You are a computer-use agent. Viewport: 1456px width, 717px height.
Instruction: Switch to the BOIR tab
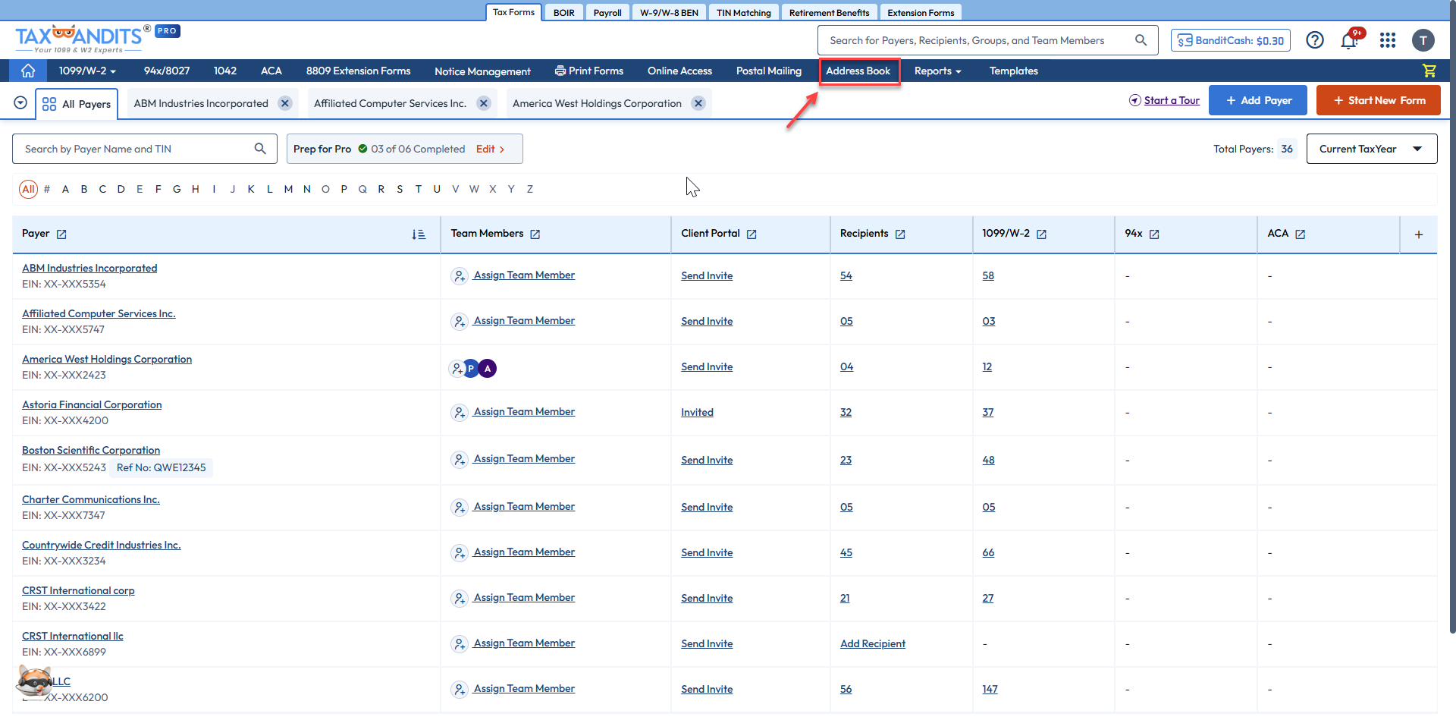[x=563, y=12]
